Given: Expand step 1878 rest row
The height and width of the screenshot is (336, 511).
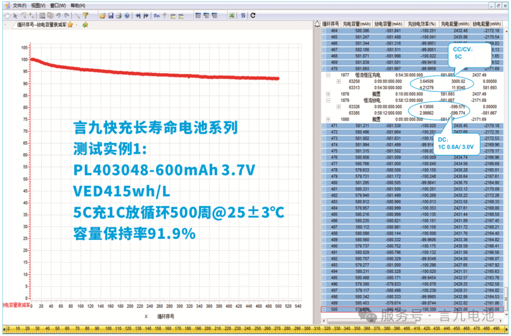Looking at the screenshot, I should pyautogui.click(x=328, y=94).
